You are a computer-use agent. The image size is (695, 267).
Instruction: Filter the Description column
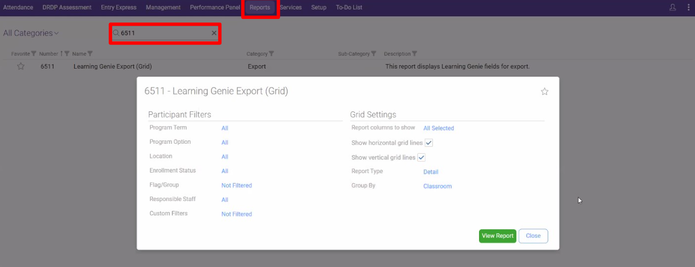415,54
